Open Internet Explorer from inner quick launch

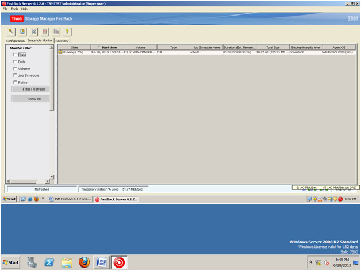coord(30,199)
